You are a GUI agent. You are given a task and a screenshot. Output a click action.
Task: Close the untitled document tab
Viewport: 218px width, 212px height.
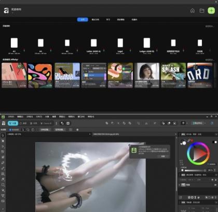point(90,134)
